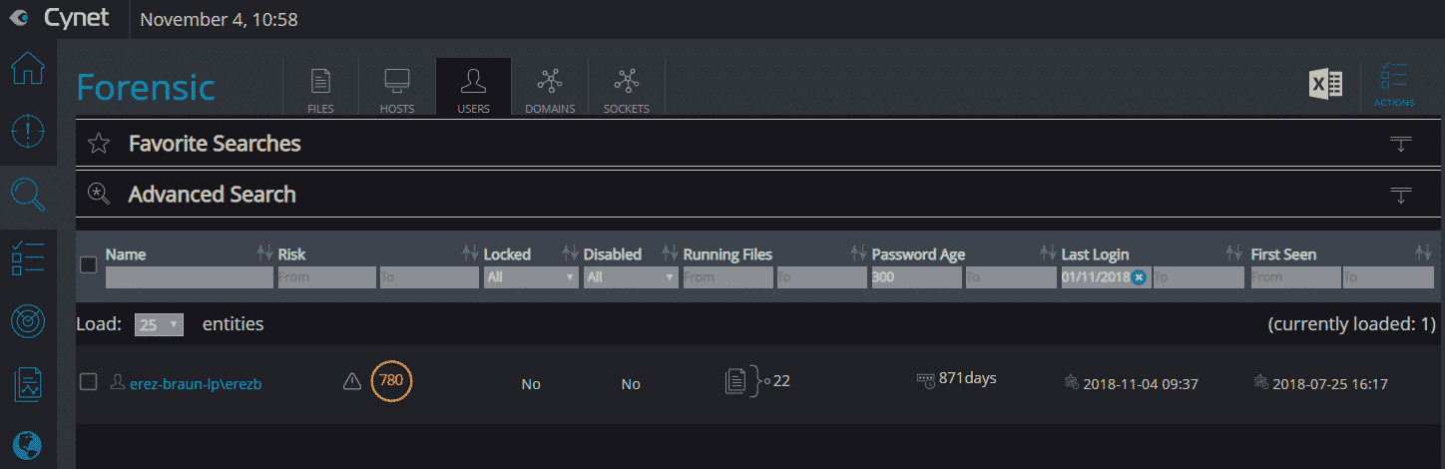Expand the Advanced Search panel

click(1401, 194)
